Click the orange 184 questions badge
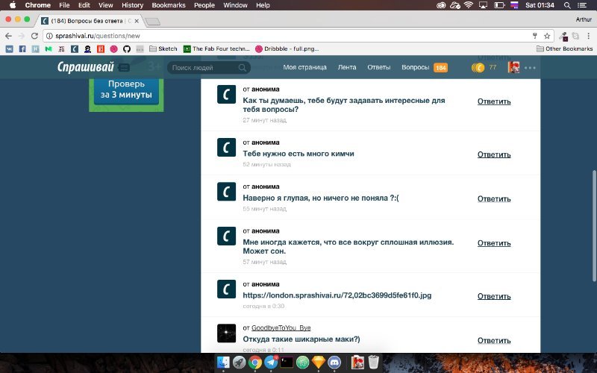597x373 pixels. point(440,68)
